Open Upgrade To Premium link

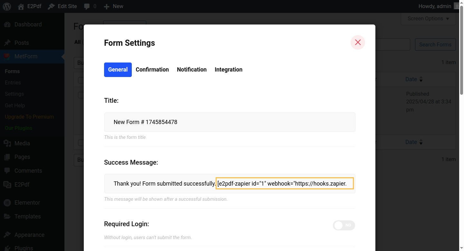click(x=29, y=117)
